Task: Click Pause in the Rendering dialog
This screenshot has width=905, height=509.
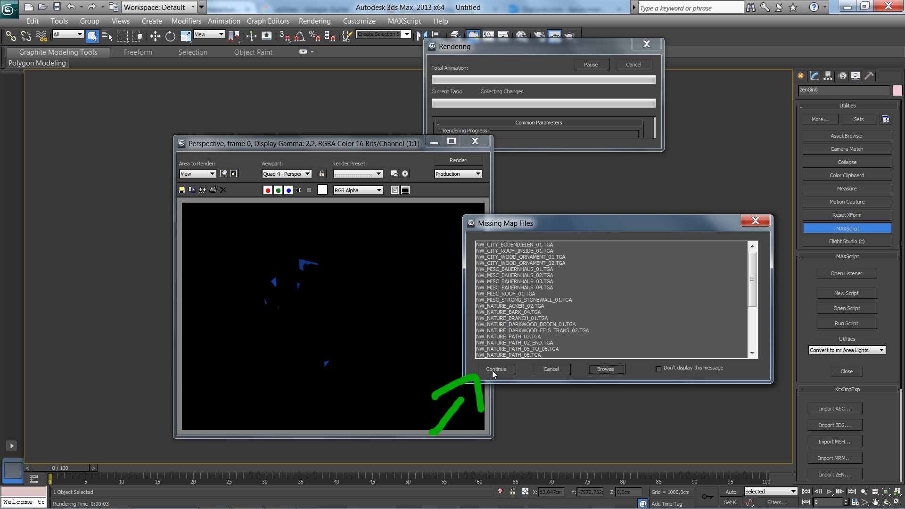Action: click(591, 65)
